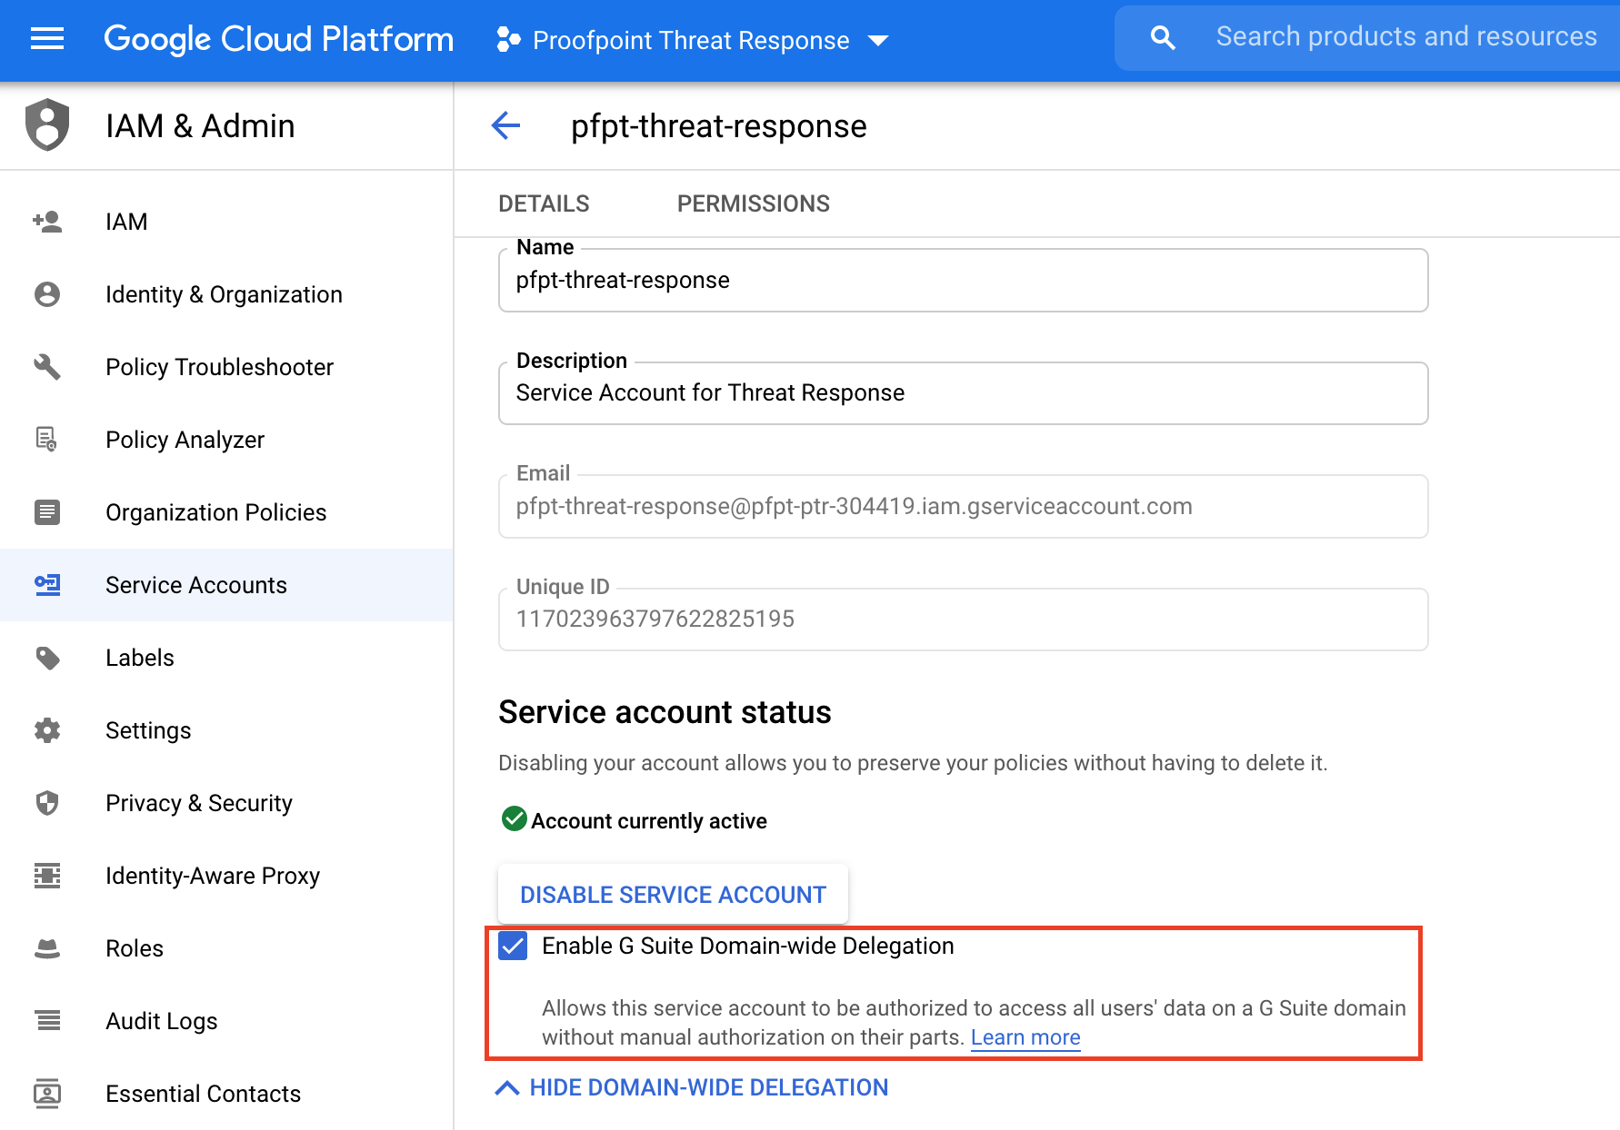The width and height of the screenshot is (1620, 1130).
Task: Open Audit Logs in the sidebar
Action: [162, 1021]
